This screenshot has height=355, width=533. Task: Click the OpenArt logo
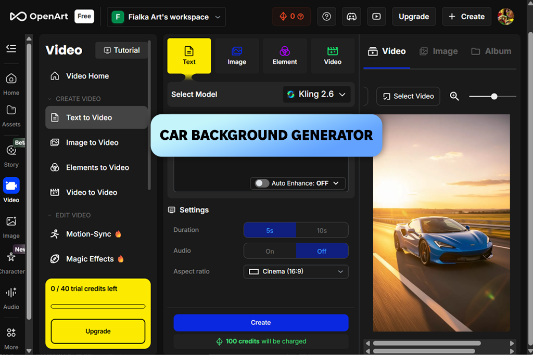[x=39, y=16]
